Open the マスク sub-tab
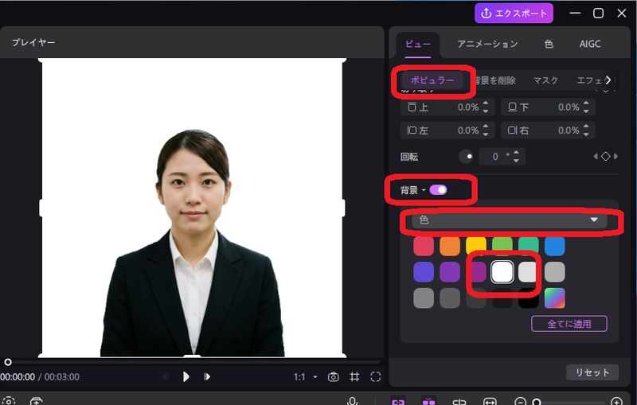Image resolution: width=637 pixels, height=405 pixels. coord(545,80)
